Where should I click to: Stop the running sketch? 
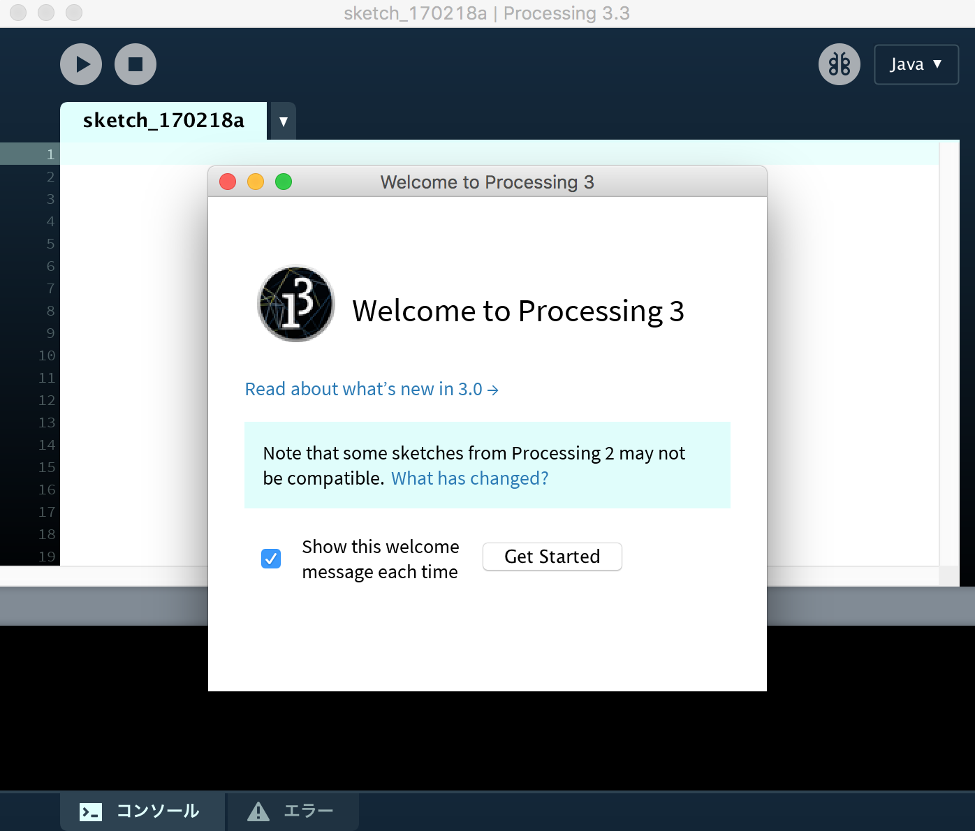point(135,64)
